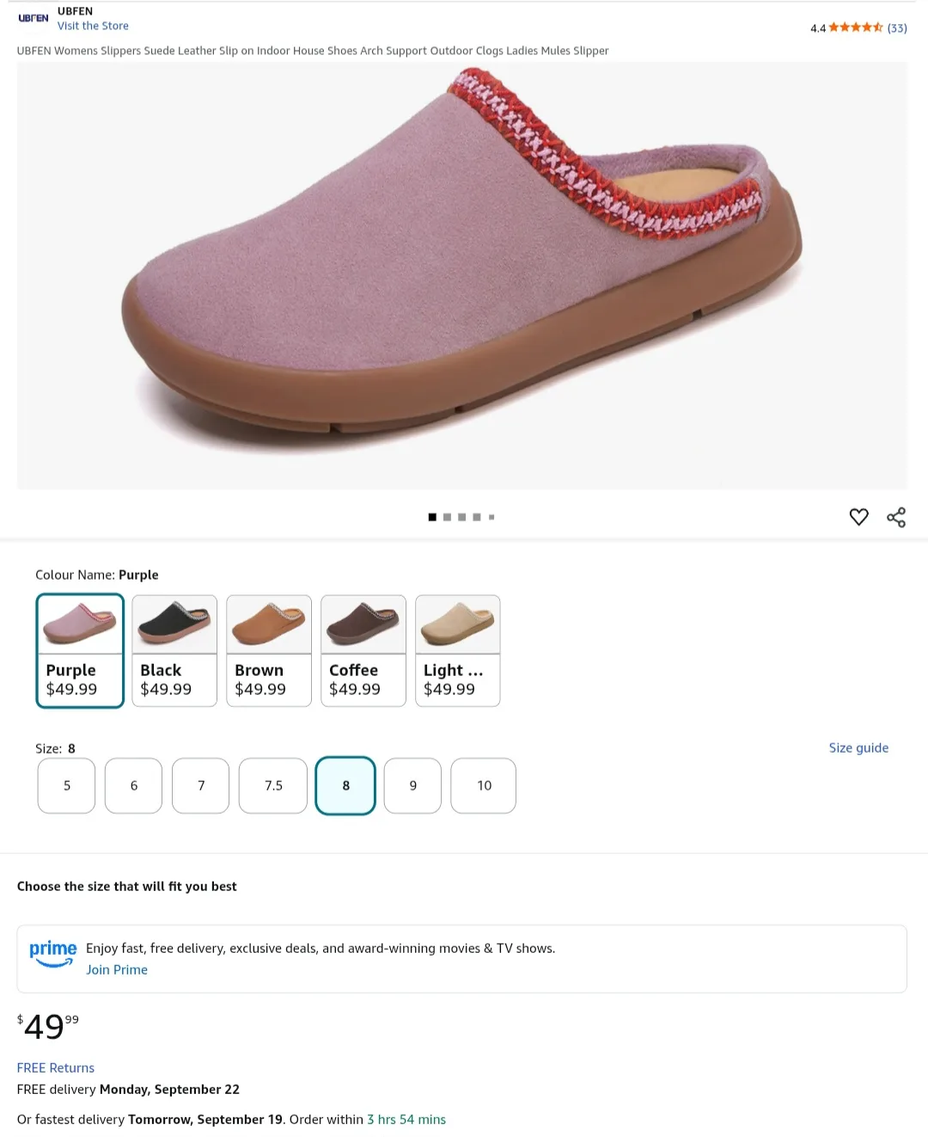Add slippers to wish list using heart icon
Viewport: 928px width, 1137px height.
[858, 517]
